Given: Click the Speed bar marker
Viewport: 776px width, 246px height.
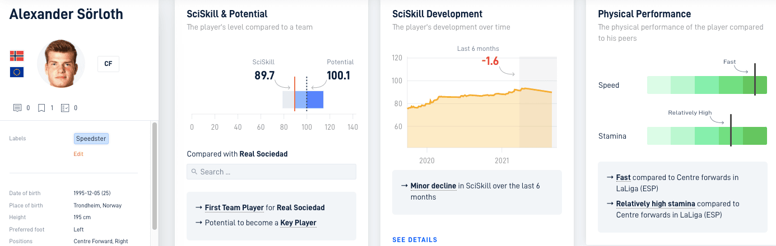Looking at the screenshot, I should click(x=755, y=79).
